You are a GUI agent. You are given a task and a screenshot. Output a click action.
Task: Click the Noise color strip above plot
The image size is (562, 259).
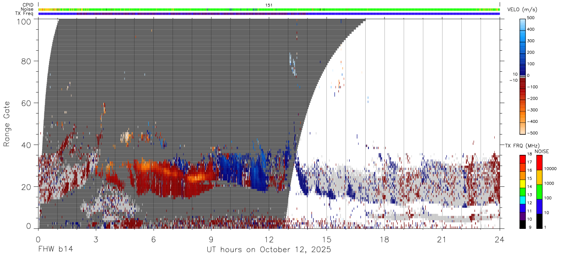269,9
